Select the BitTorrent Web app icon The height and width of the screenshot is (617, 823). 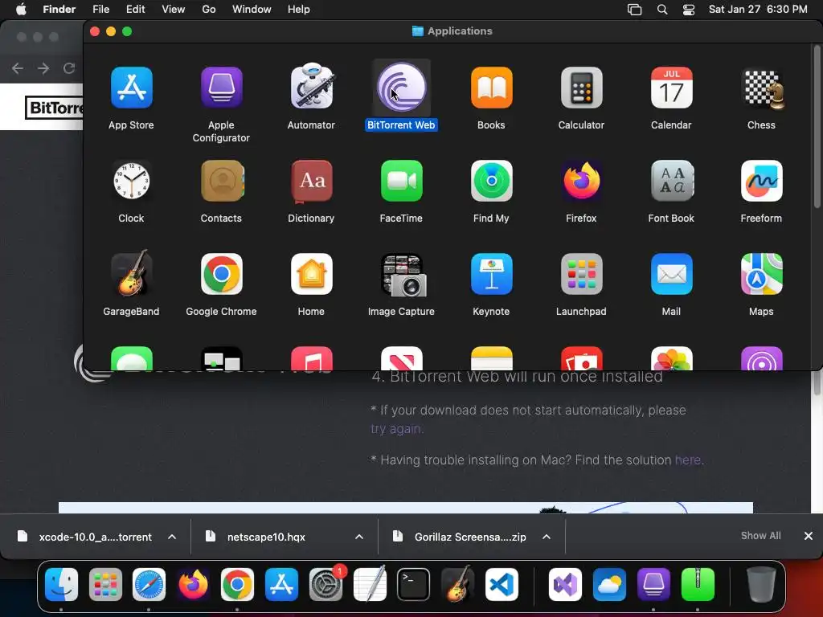[x=402, y=88]
